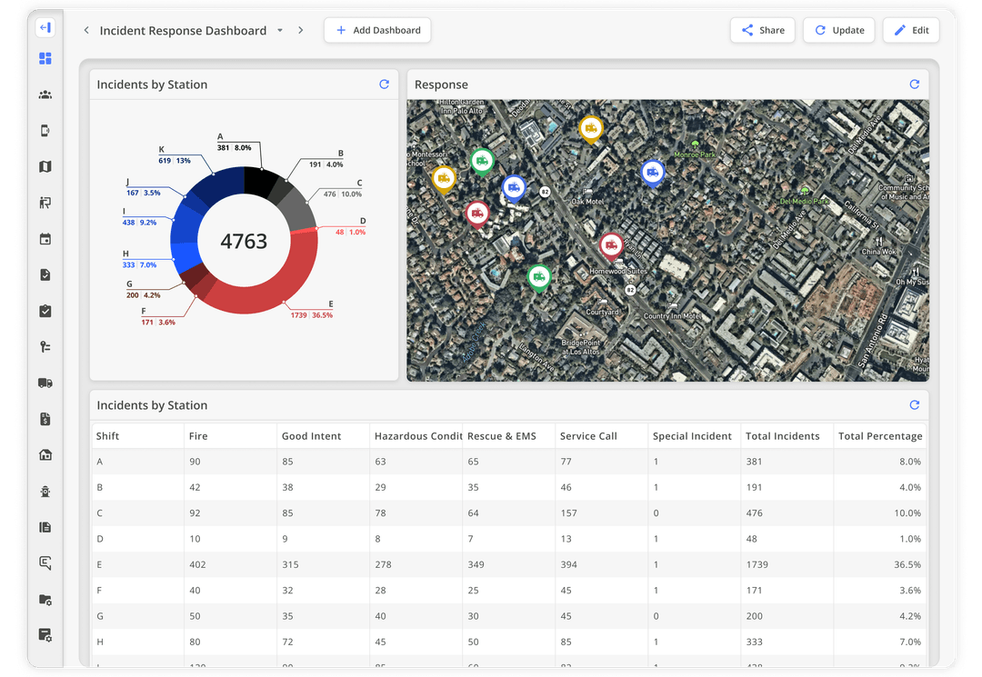Open the dashboard selector dropdown arrow

(282, 30)
